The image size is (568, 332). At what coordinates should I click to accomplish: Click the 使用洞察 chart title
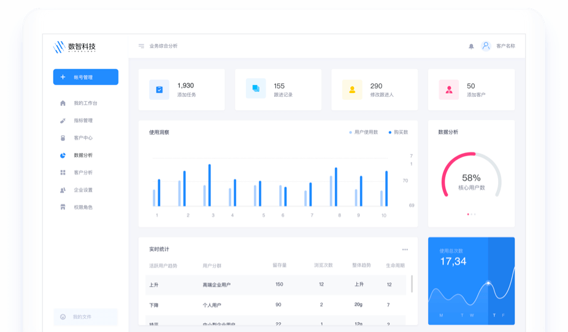(x=159, y=132)
